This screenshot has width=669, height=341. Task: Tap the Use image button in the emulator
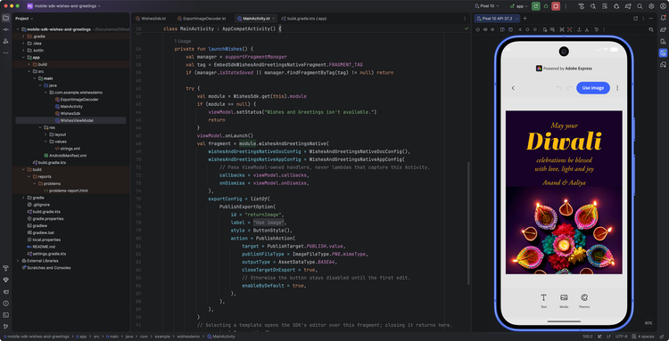point(592,88)
